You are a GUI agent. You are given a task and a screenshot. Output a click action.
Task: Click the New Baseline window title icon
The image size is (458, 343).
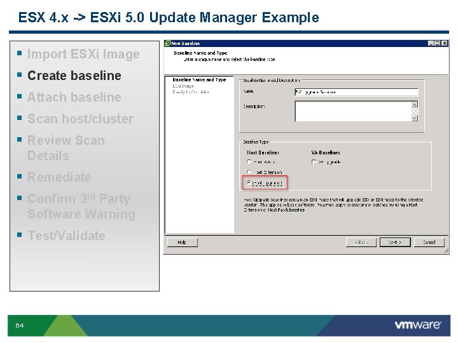(168, 43)
